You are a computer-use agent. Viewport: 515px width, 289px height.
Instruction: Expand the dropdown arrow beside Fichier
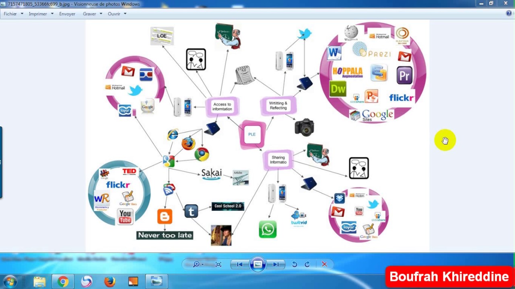click(22, 14)
